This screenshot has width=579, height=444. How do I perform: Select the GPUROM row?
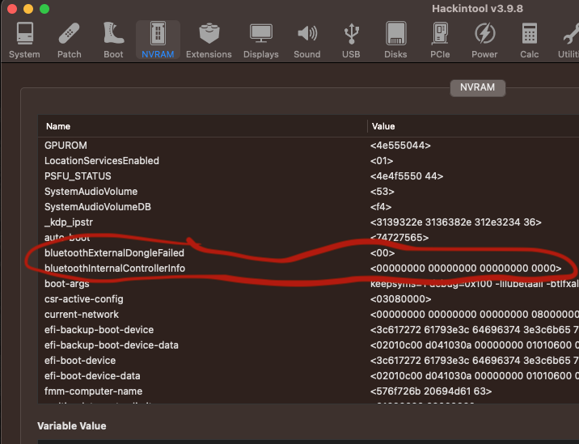point(308,145)
